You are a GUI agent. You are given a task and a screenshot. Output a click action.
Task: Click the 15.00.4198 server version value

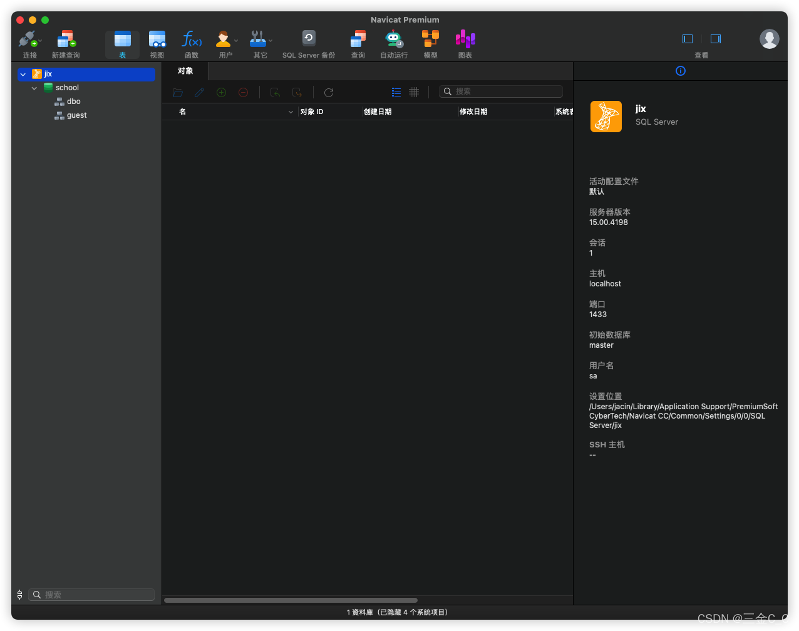tap(609, 222)
